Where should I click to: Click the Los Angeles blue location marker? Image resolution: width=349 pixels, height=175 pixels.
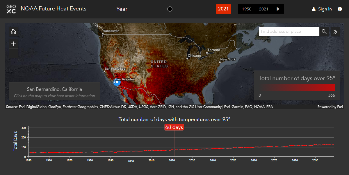pos(117,82)
